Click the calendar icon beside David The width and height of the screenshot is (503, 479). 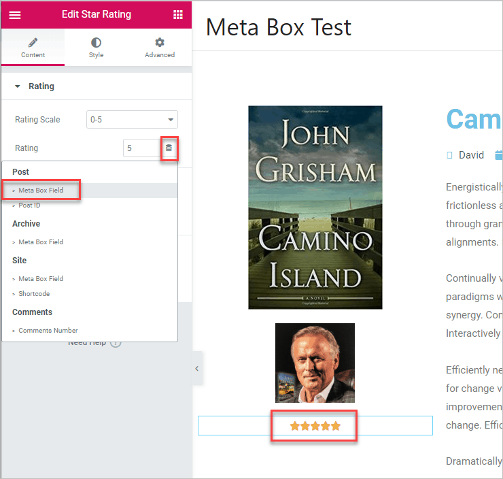[498, 155]
